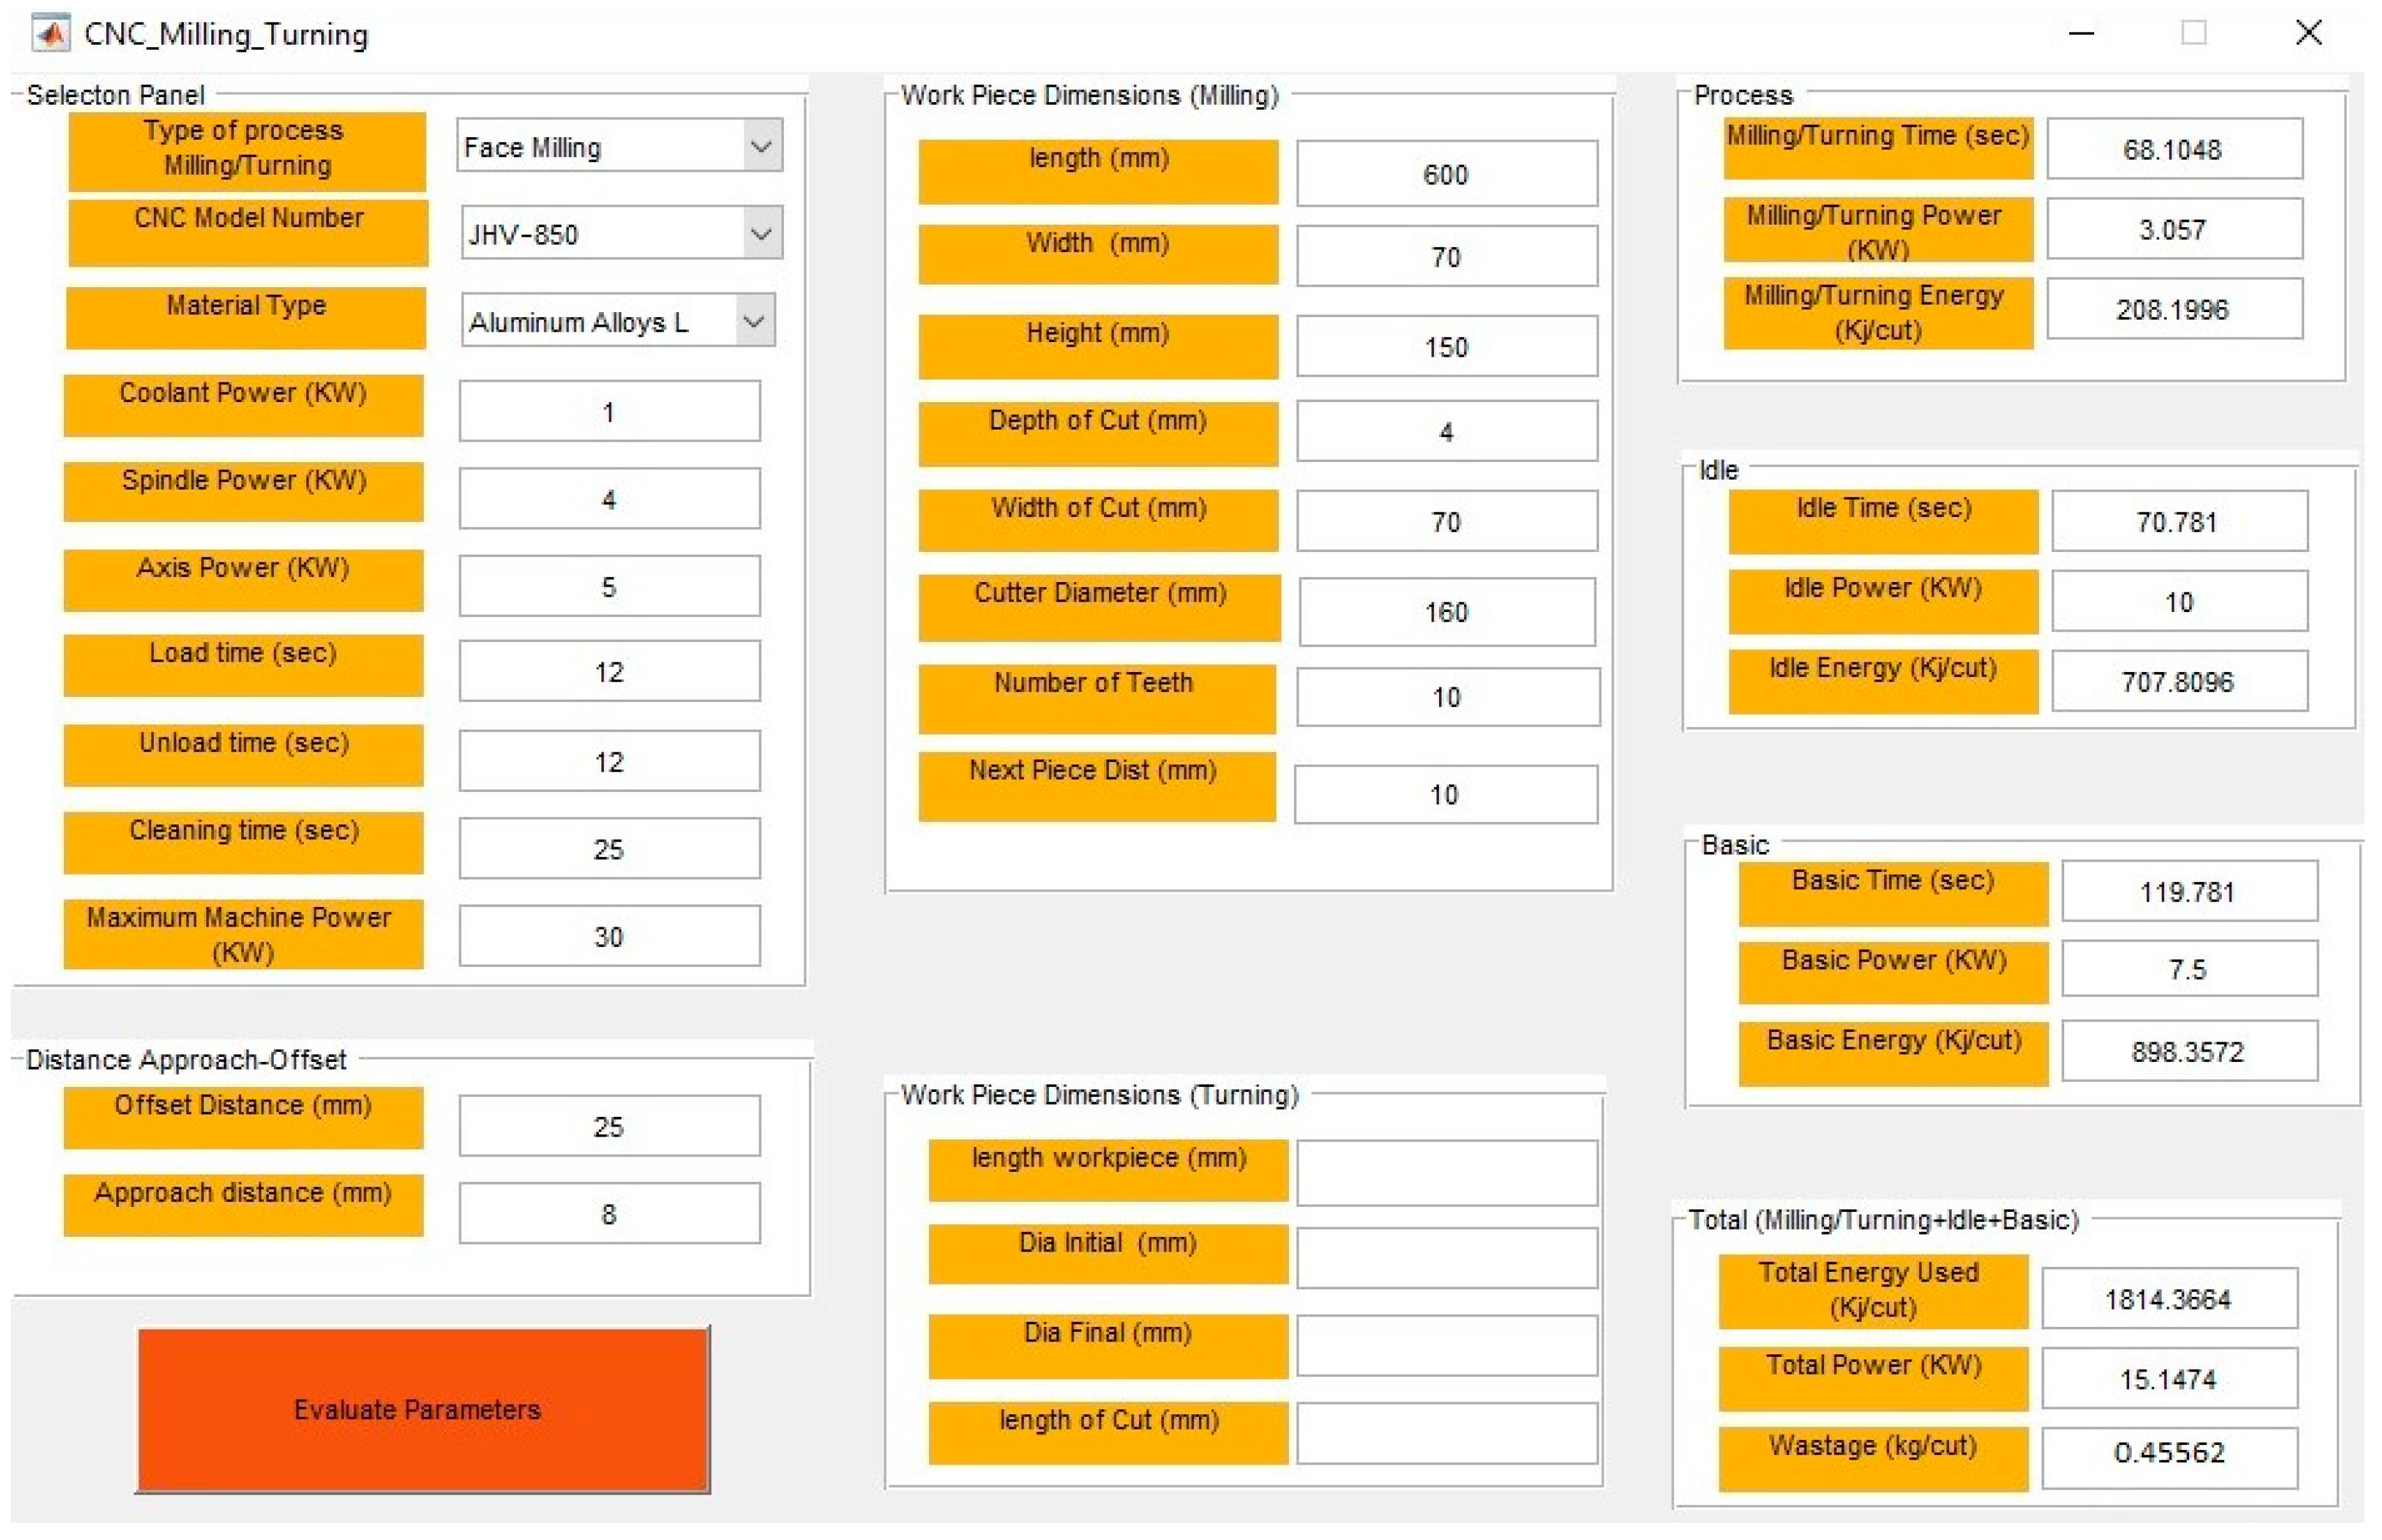Viewport: 2382px width, 1540px height.
Task: Click the Axis Power input box
Action: coord(608,586)
